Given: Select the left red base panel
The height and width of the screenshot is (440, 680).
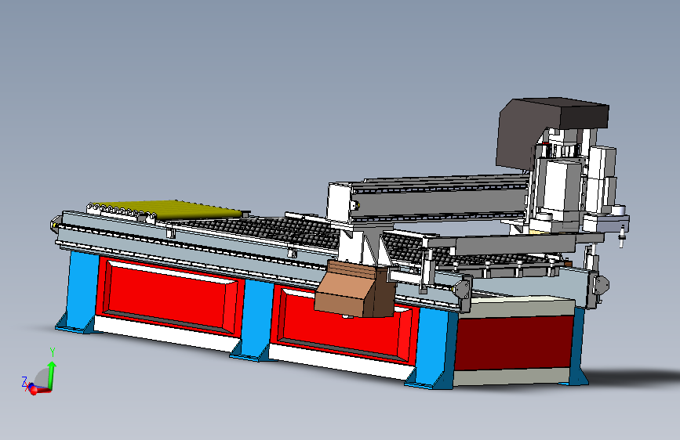Looking at the screenshot, I should click(169, 294).
